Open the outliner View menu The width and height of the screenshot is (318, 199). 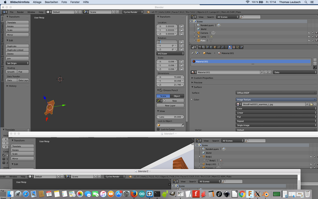tap(201, 17)
